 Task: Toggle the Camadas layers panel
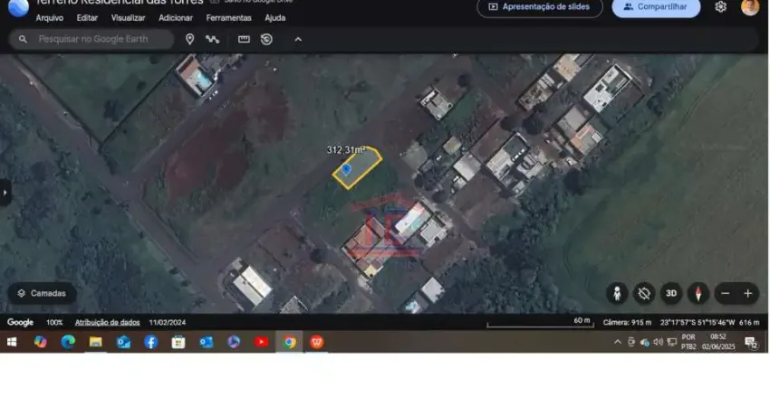pyautogui.click(x=42, y=293)
